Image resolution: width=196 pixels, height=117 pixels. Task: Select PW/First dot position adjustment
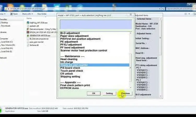point(80,39)
